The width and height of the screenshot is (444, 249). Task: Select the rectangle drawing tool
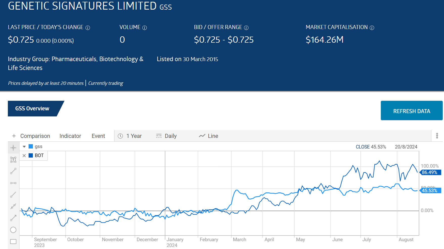(x=13, y=241)
